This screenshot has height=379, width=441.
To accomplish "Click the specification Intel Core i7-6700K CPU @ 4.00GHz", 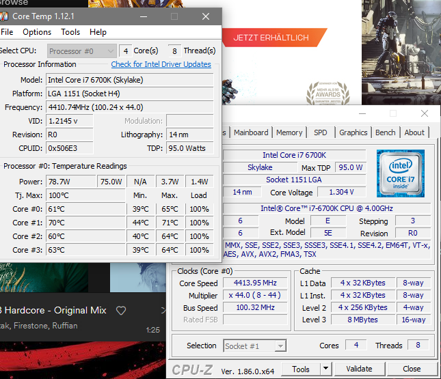I will point(327,208).
